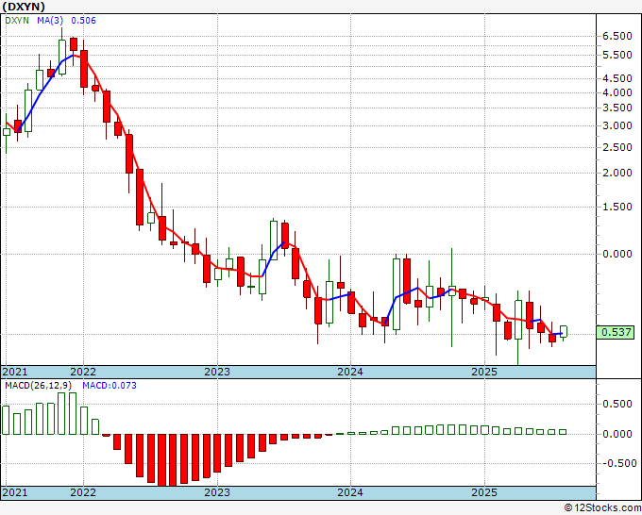Image resolution: width=642 pixels, height=515 pixels.
Task: Click the 0.537 current price tag
Action: 615,332
